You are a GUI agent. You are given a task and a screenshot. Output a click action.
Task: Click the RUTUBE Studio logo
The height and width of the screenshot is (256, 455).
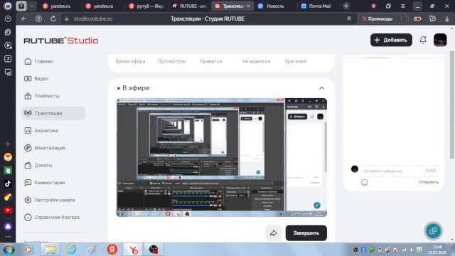pyautogui.click(x=61, y=41)
